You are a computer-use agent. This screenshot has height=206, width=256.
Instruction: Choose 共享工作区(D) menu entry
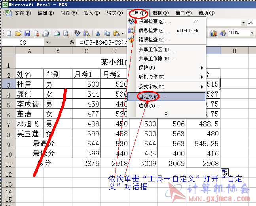(x=166, y=50)
